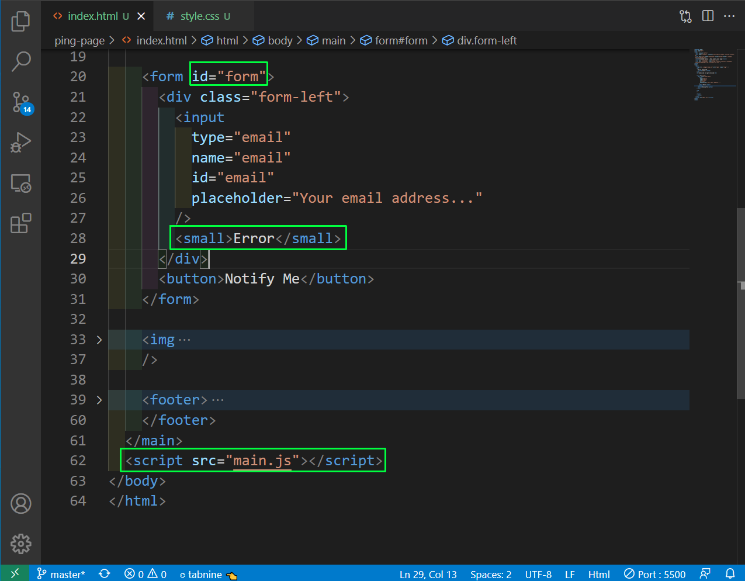
Task: Click the folded ellipsis after img
Action: (x=184, y=340)
